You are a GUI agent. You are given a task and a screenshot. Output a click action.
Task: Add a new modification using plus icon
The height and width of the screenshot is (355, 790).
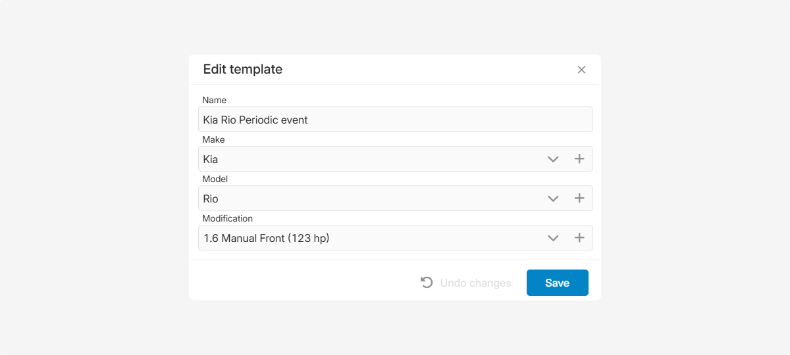click(579, 238)
